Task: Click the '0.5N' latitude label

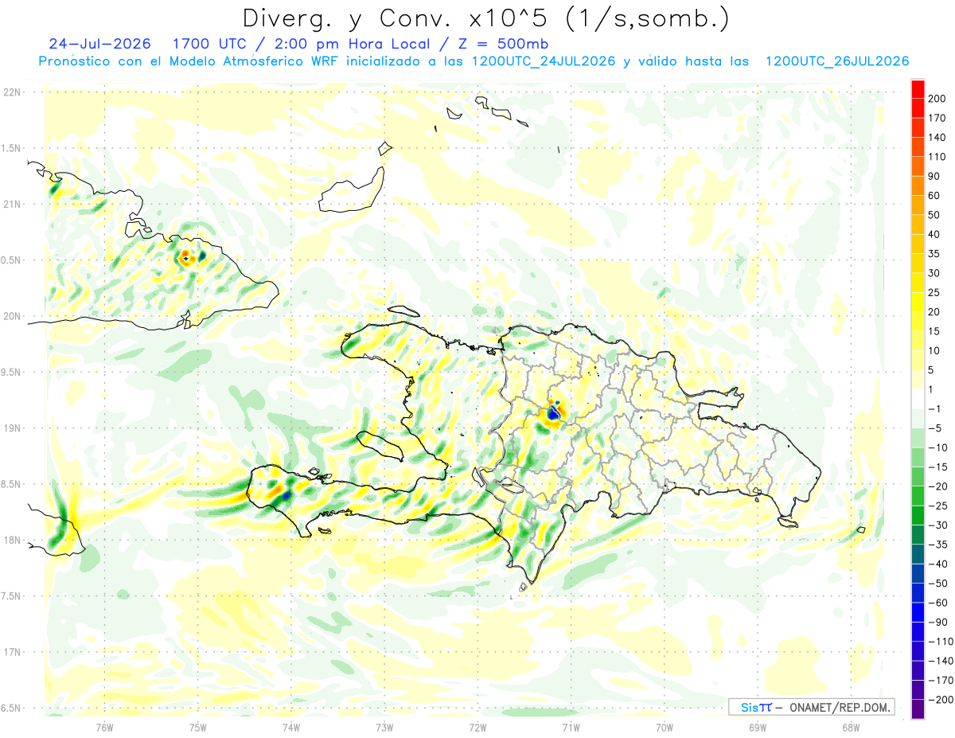Action: pyautogui.click(x=12, y=260)
